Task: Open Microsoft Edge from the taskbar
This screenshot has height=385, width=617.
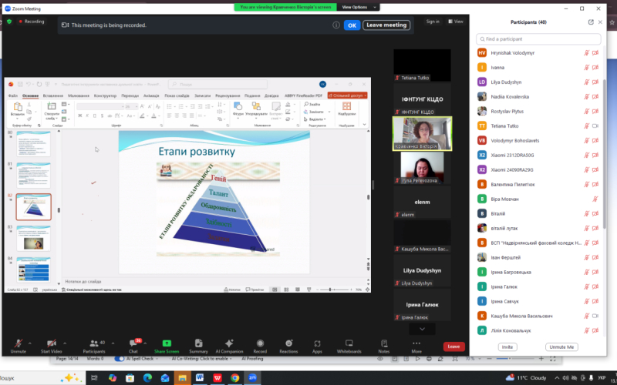Action: pos(147,378)
